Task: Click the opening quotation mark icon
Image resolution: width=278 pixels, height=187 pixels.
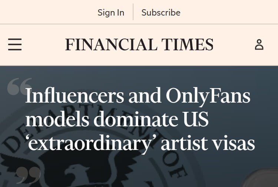Action: (19, 87)
